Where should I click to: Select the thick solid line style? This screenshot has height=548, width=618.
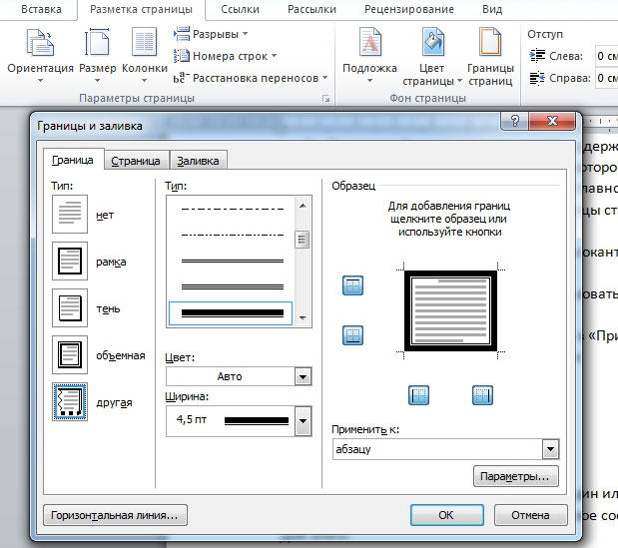click(231, 313)
